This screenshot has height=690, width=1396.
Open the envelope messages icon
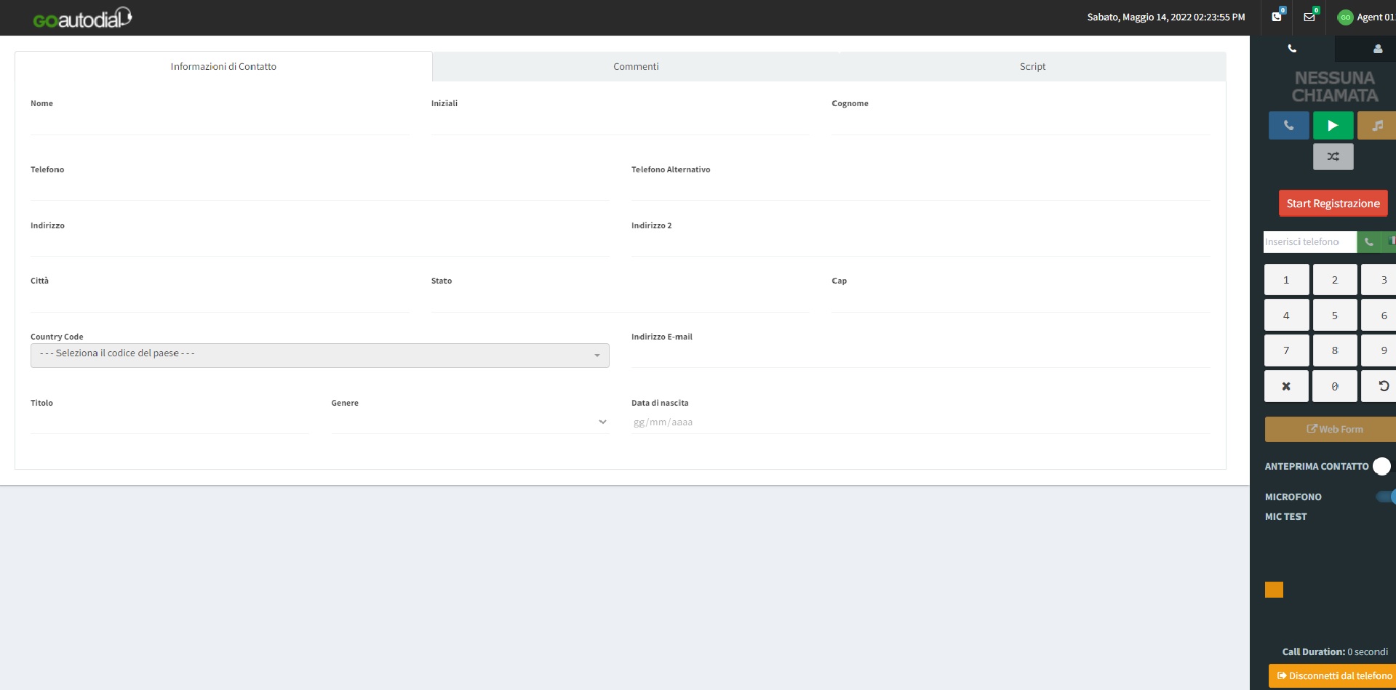pyautogui.click(x=1309, y=17)
